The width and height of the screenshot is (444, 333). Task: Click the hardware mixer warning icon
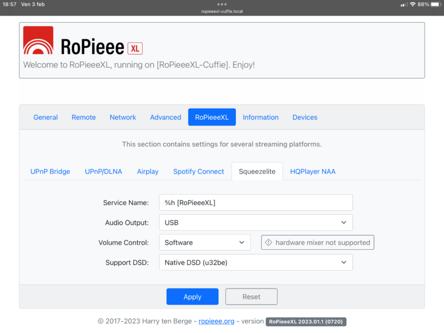(x=269, y=243)
